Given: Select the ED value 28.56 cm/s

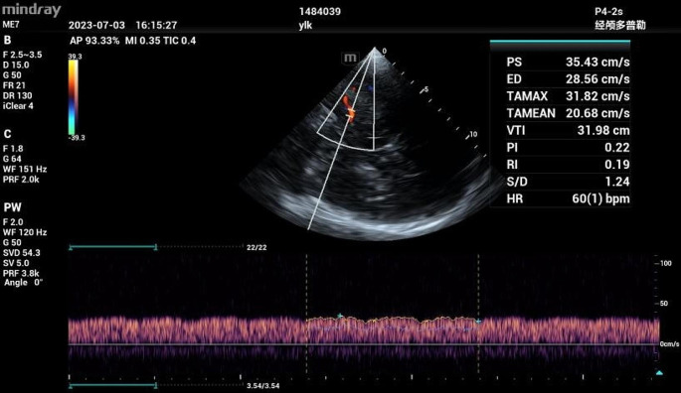Looking at the screenshot, I should coord(597,79).
